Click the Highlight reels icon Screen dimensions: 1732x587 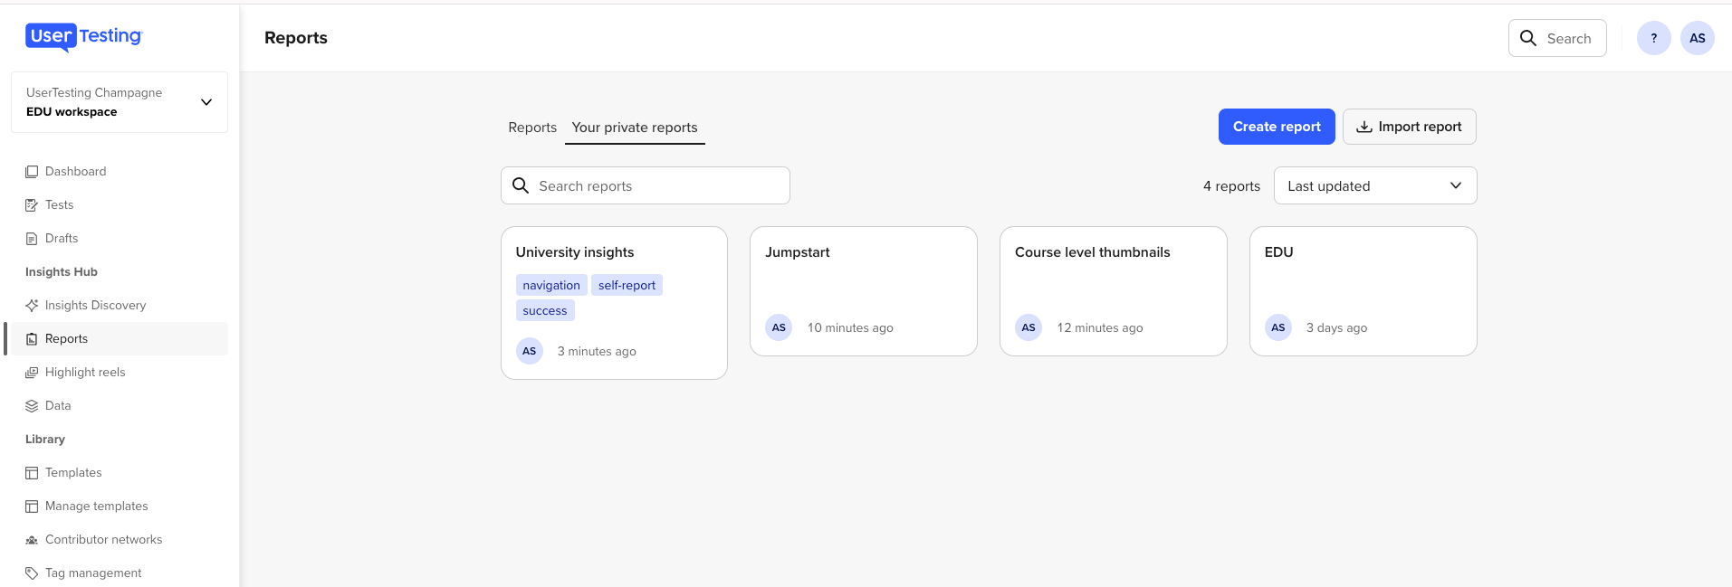click(32, 373)
